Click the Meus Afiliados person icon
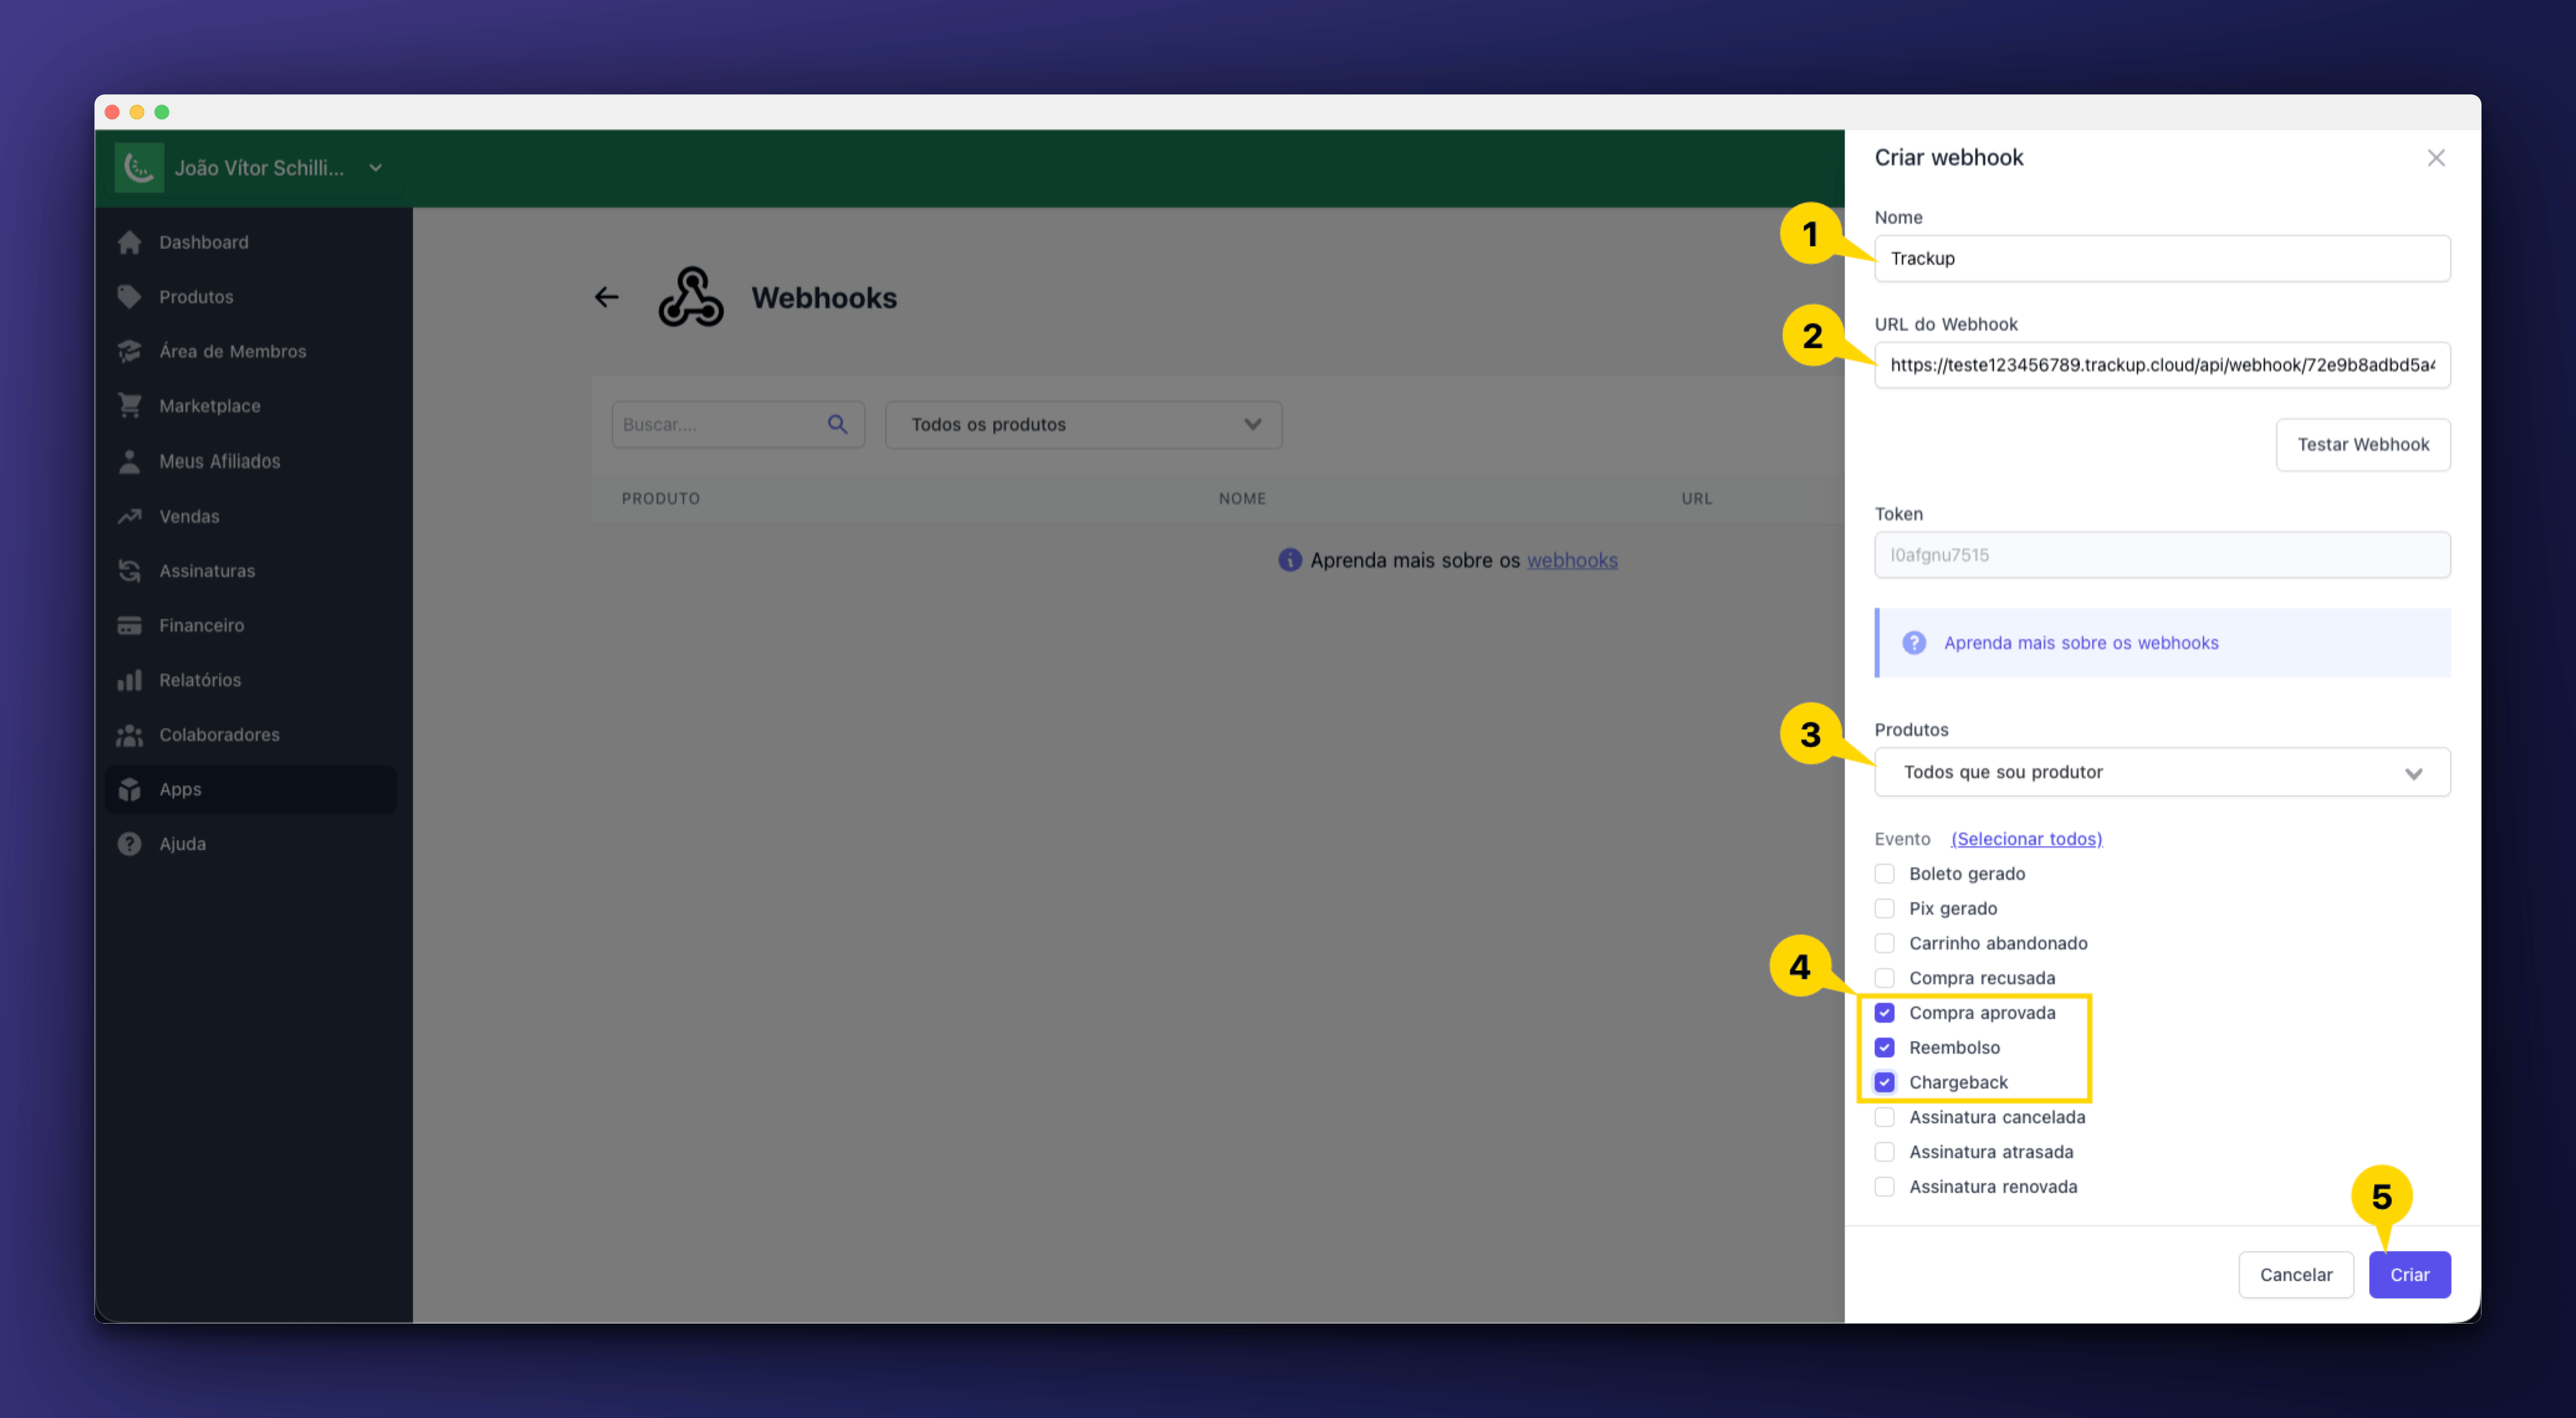Image resolution: width=2576 pixels, height=1418 pixels. 129,461
